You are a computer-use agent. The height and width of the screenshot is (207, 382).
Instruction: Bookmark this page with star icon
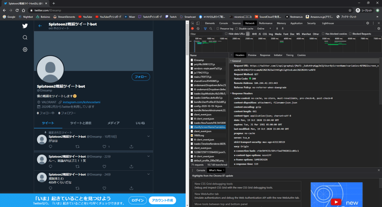350,10
